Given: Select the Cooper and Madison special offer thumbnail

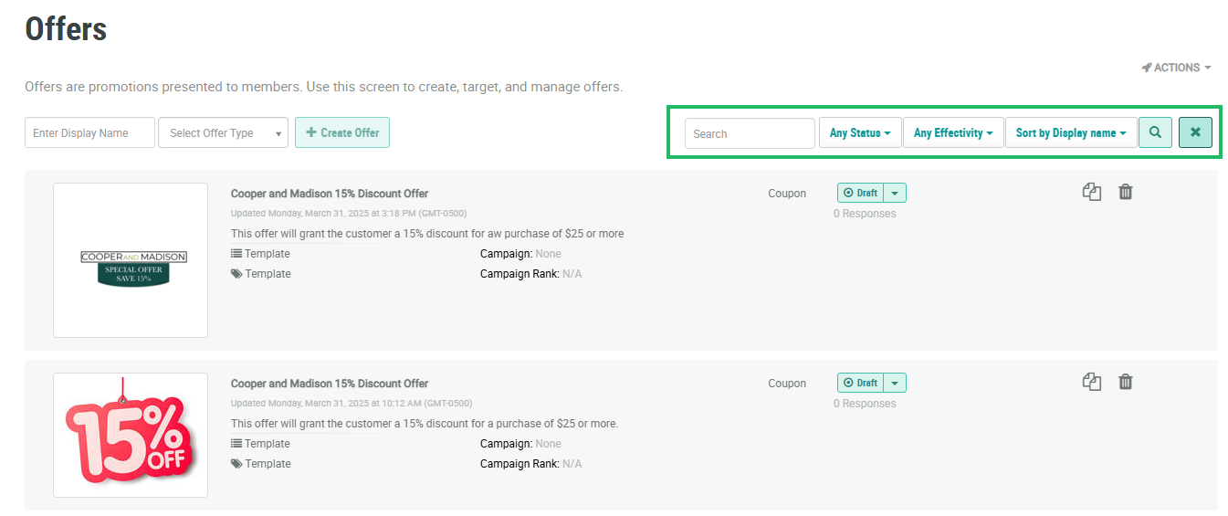Looking at the screenshot, I should coord(131,260).
